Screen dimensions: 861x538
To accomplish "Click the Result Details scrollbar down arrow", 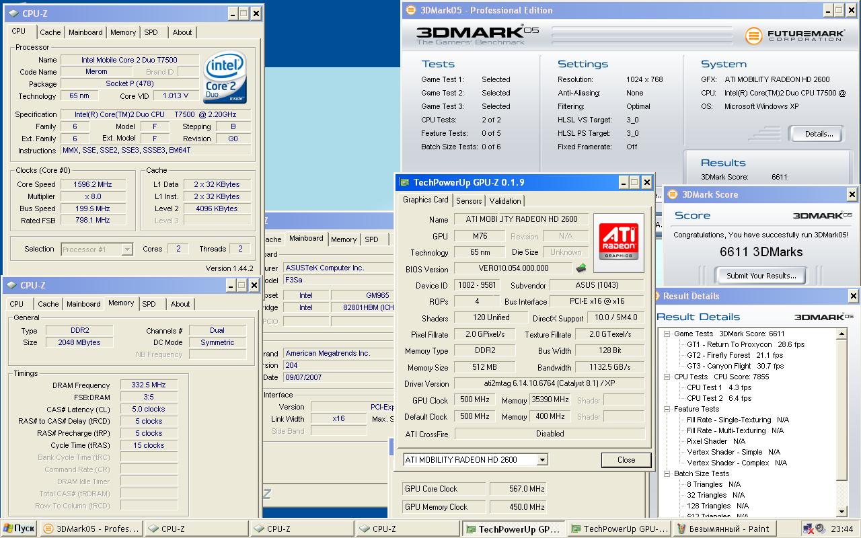I will pyautogui.click(x=842, y=511).
